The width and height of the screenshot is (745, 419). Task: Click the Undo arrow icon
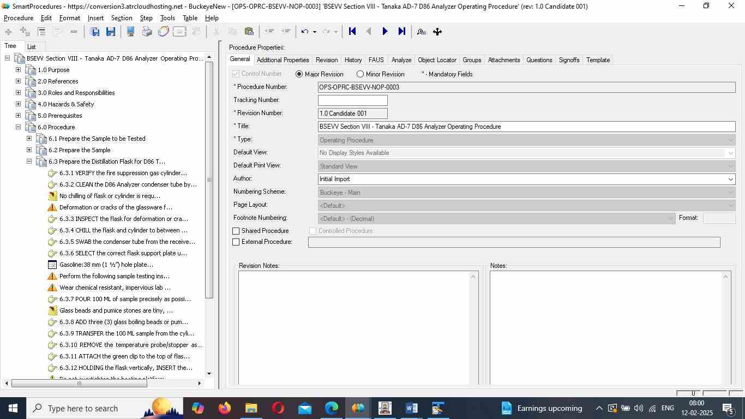[x=305, y=32]
